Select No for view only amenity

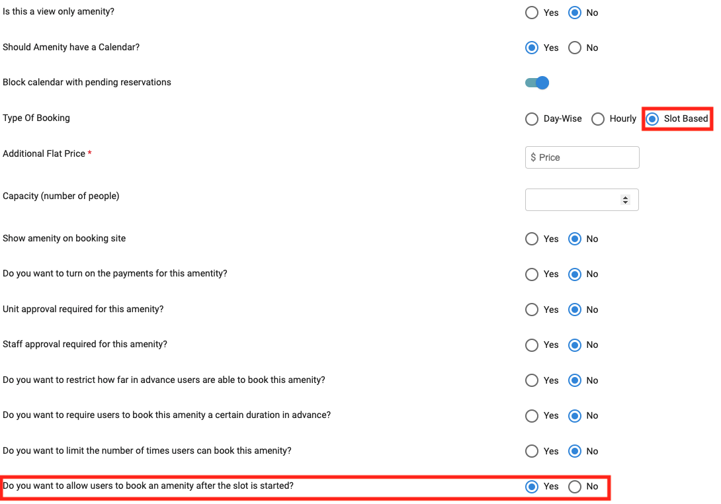pyautogui.click(x=575, y=13)
